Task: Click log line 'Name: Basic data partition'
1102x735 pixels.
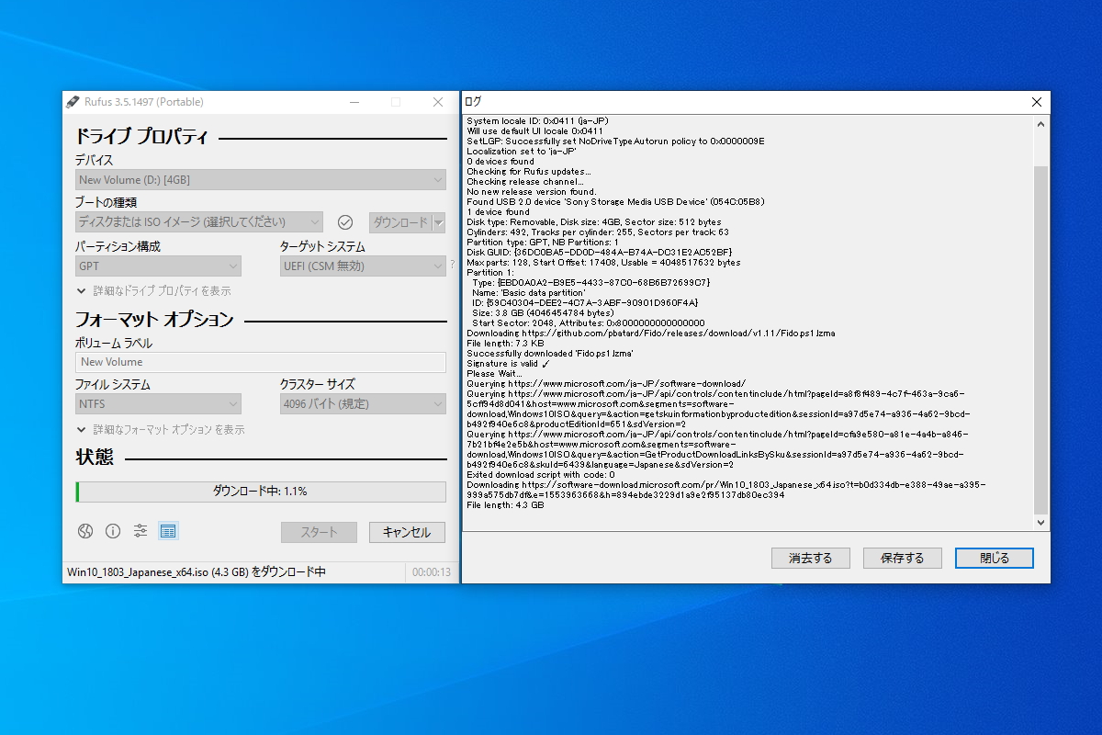Action: (x=529, y=292)
